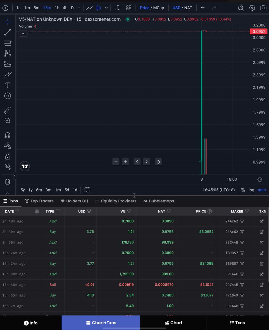The image size is (269, 330).
Task: Open the layout grid selector
Action: click(128, 8)
